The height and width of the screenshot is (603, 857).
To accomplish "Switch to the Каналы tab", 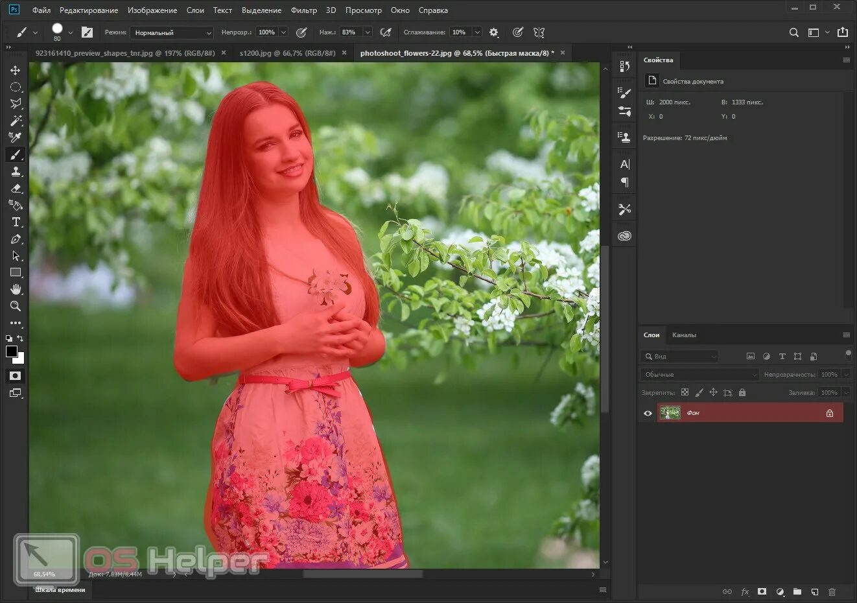I will pyautogui.click(x=684, y=335).
